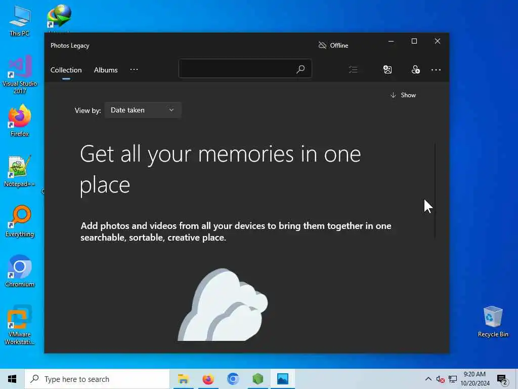Screen dimensions: 518x389
Task: Click the taskbar search box
Action: point(97,379)
